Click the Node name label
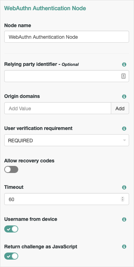Screen dimensions: 134x267 [18, 25]
